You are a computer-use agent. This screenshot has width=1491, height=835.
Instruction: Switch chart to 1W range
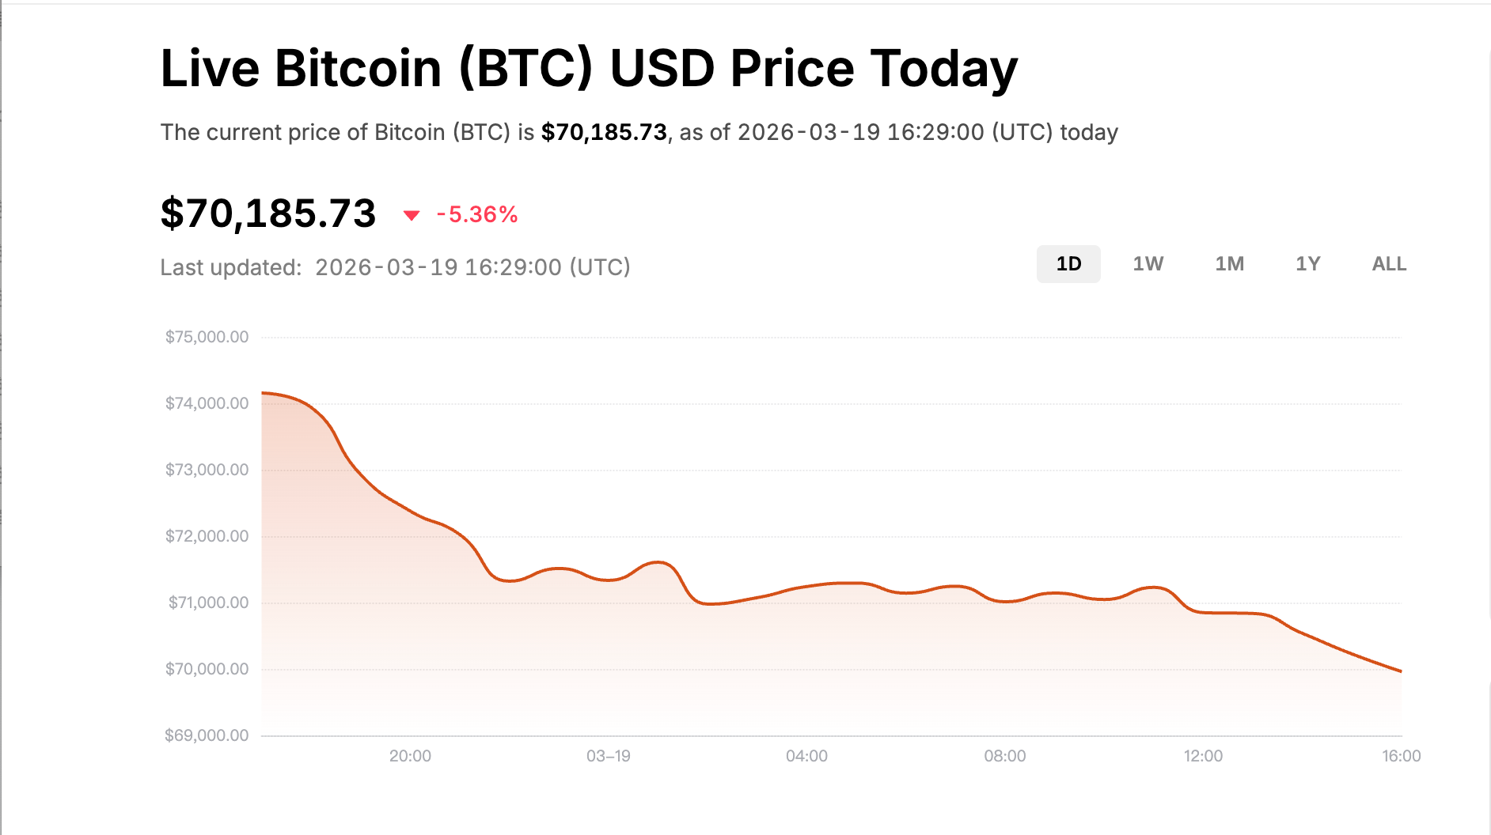(1148, 264)
